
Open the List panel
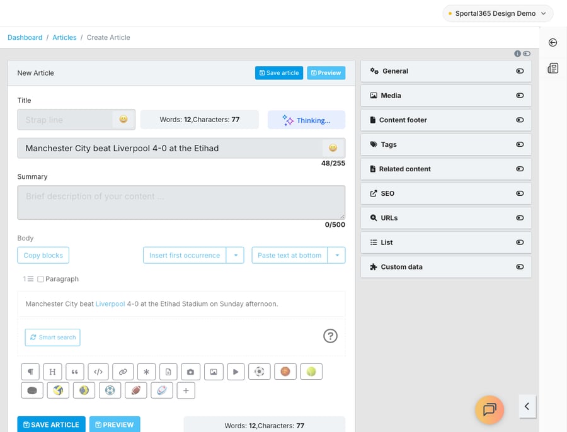446,242
